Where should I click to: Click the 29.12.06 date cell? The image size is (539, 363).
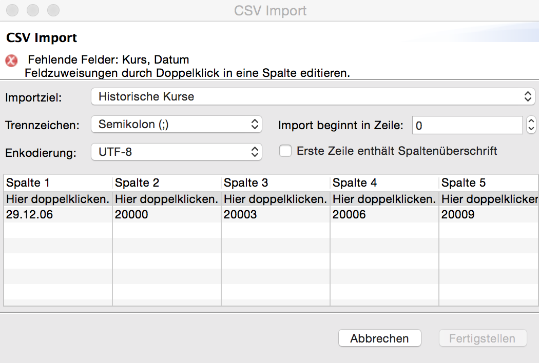(30, 215)
